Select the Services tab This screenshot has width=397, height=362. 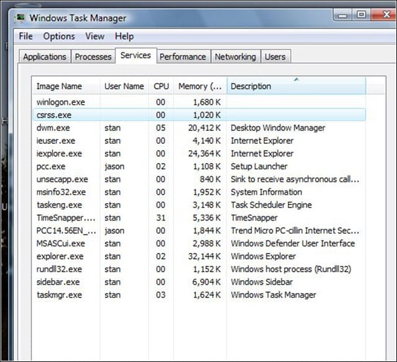click(x=136, y=55)
